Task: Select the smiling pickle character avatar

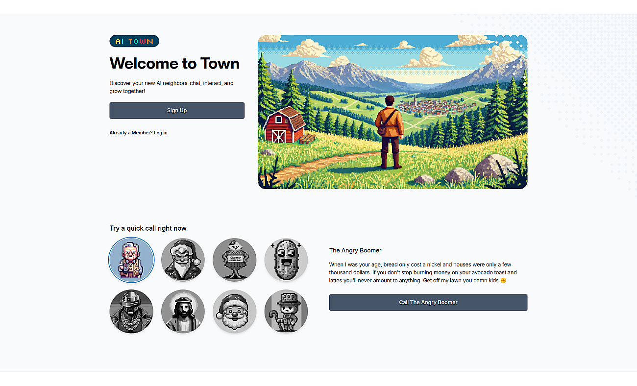Action: coord(286,260)
